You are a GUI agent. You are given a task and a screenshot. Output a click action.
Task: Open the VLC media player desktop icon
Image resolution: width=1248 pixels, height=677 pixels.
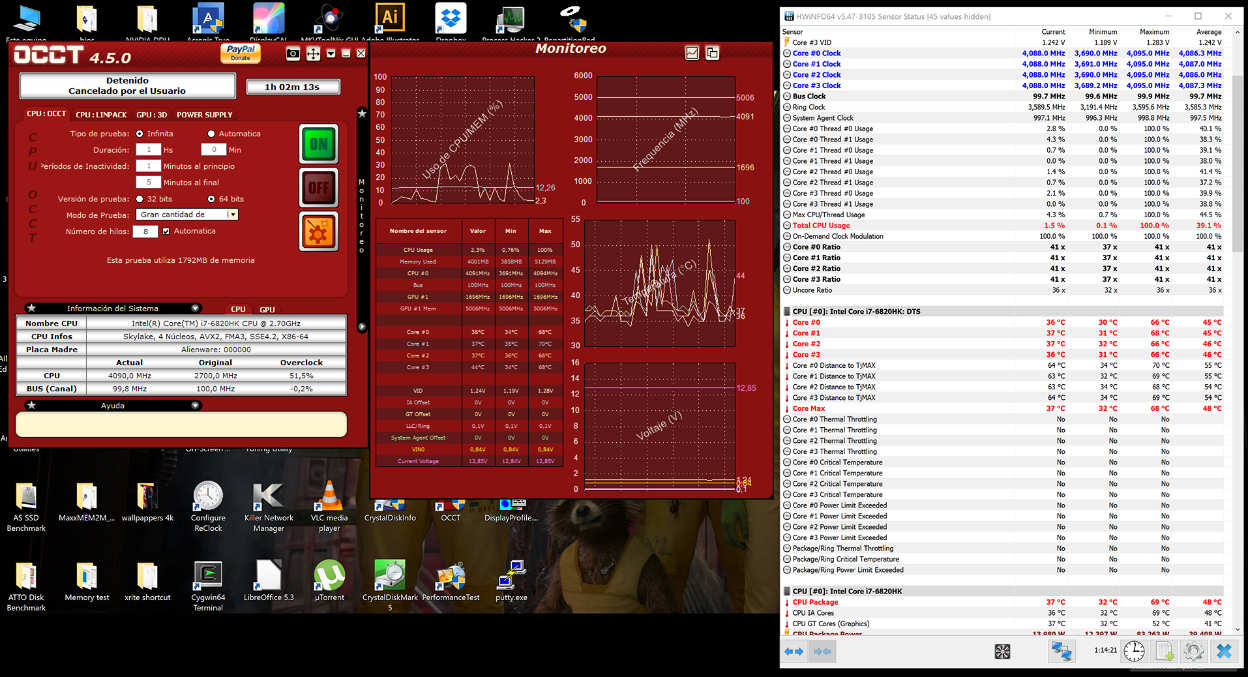(x=329, y=507)
